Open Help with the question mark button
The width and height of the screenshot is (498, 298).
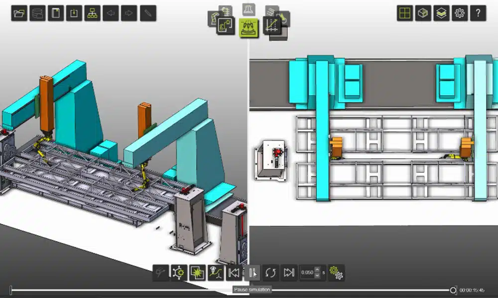[x=478, y=13]
